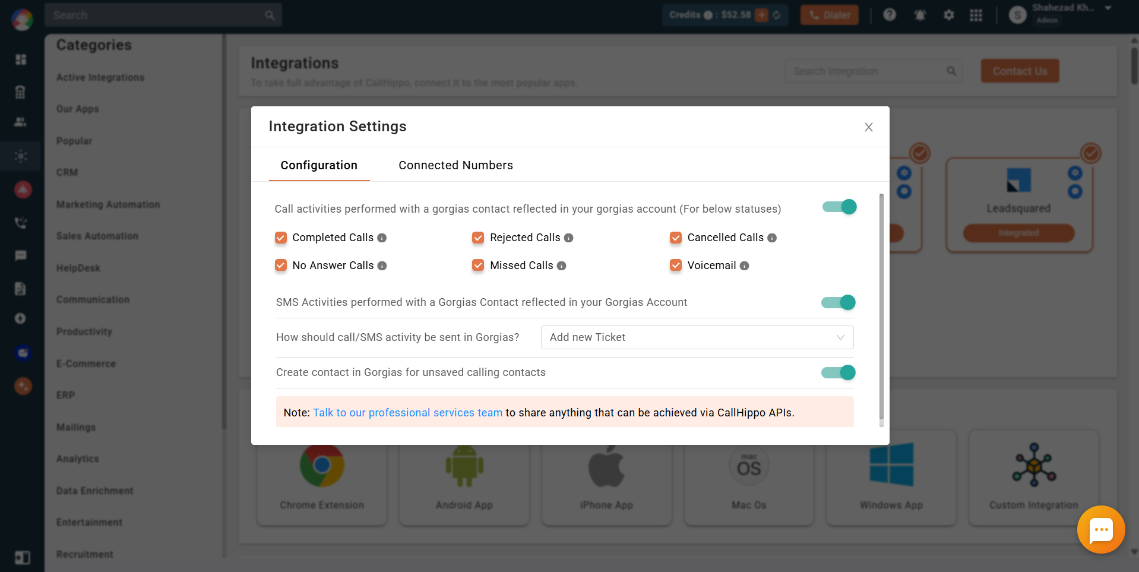Uncheck the Rejected Calls checkbox
The height and width of the screenshot is (572, 1139).
pos(478,238)
